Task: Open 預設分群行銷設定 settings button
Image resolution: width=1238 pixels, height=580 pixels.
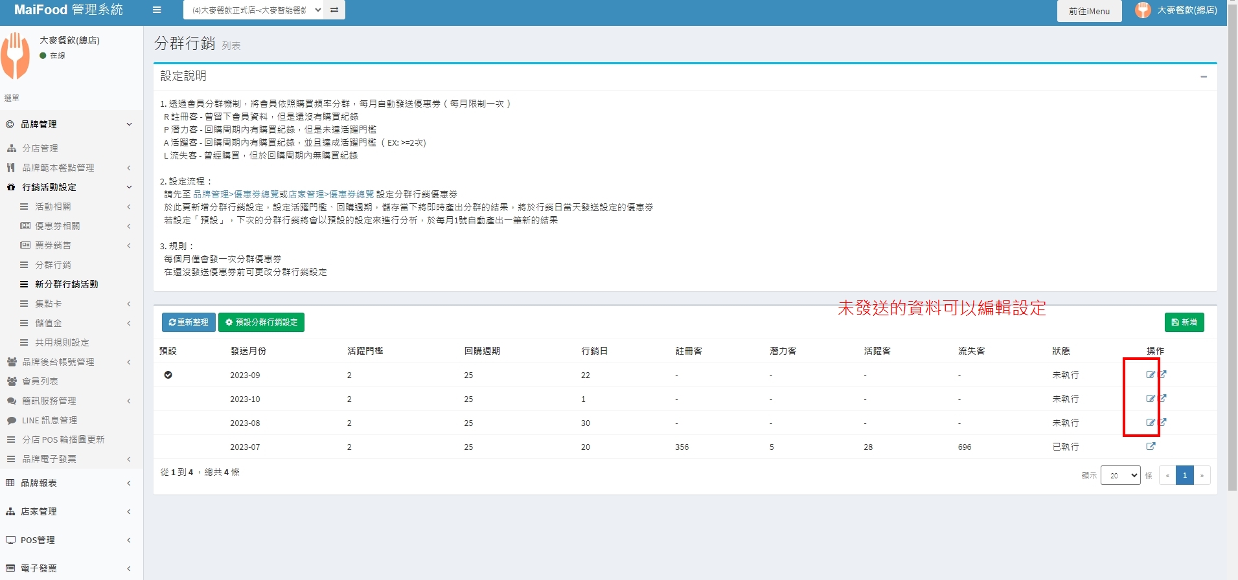Action: pyautogui.click(x=261, y=322)
